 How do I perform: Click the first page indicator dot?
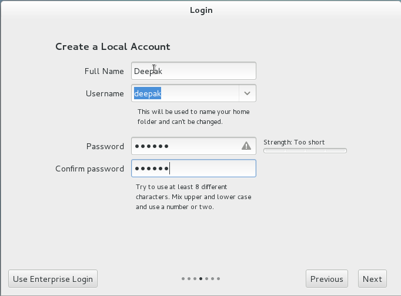point(183,279)
